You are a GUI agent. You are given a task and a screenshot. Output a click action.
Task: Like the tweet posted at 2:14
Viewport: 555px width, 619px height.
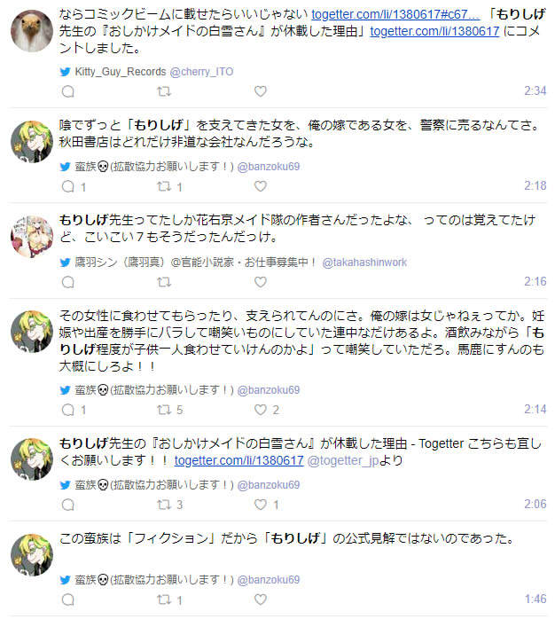click(260, 410)
